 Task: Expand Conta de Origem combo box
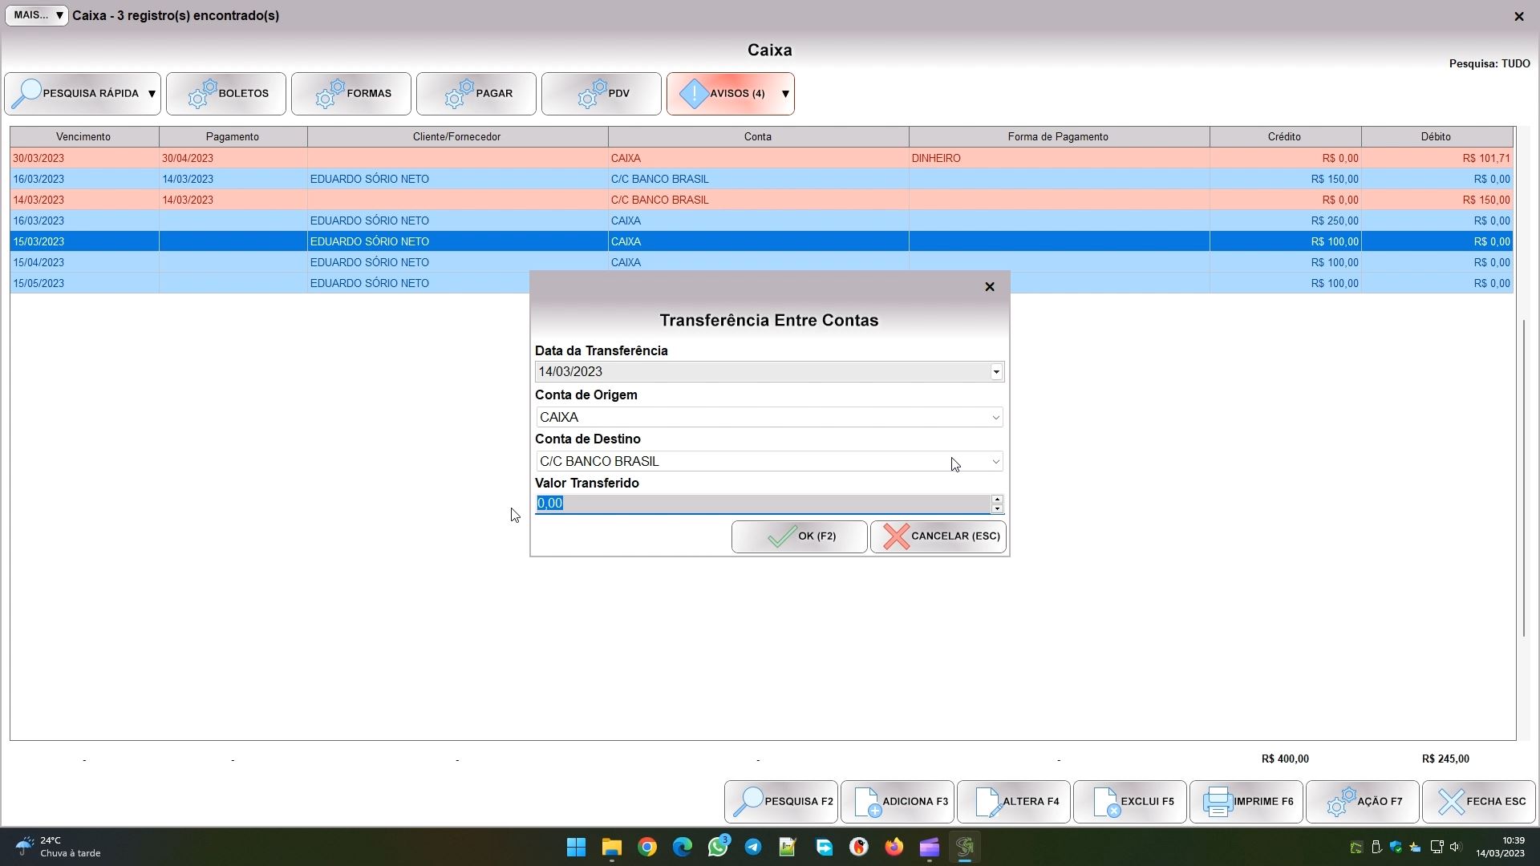pyautogui.click(x=995, y=417)
